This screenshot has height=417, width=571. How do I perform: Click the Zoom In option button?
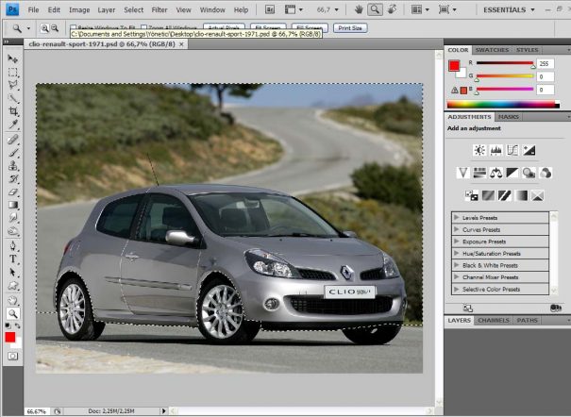pos(44,28)
